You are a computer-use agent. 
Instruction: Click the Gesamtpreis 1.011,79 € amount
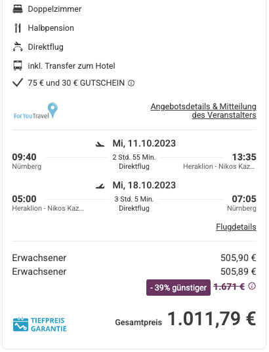tap(212, 319)
